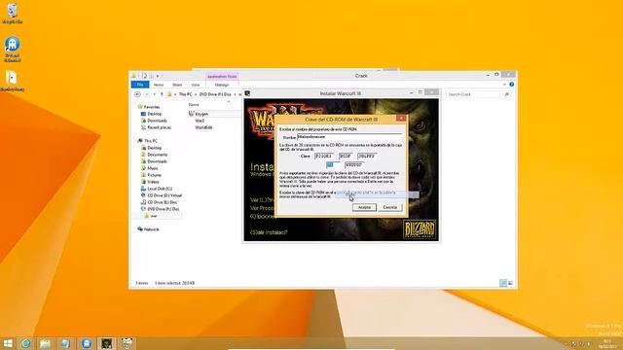This screenshot has height=350, width=623.
Task: Click This PC in the address bar
Action: pyautogui.click(x=185, y=94)
